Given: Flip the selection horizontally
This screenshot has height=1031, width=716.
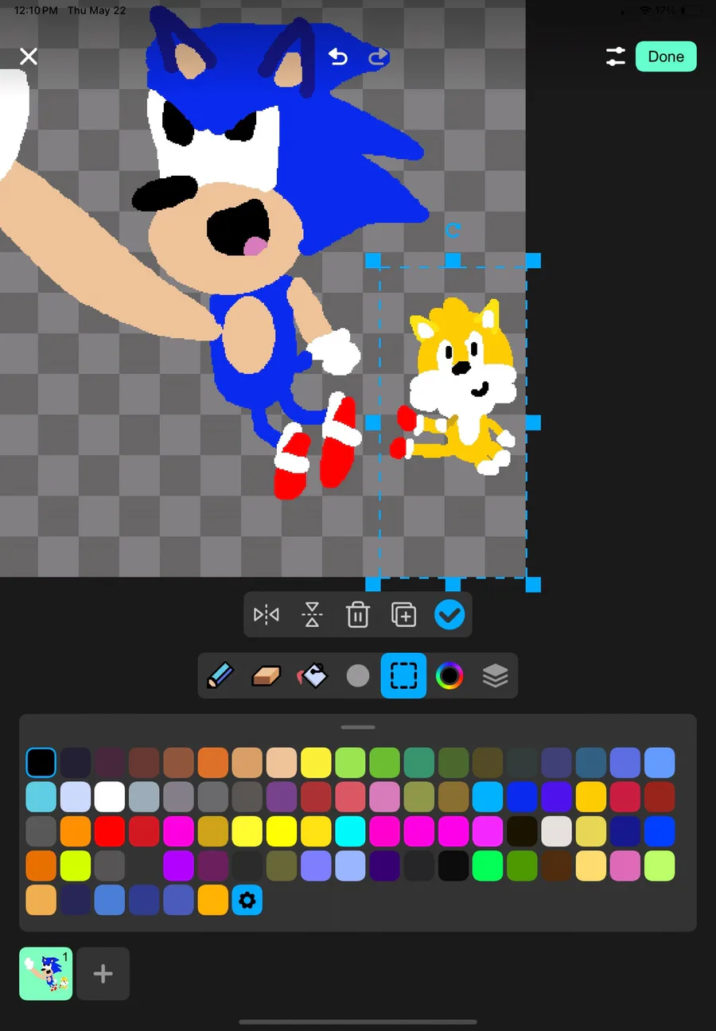Looking at the screenshot, I should coord(267,615).
